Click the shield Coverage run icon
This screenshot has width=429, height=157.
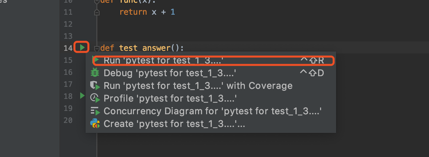(95, 86)
